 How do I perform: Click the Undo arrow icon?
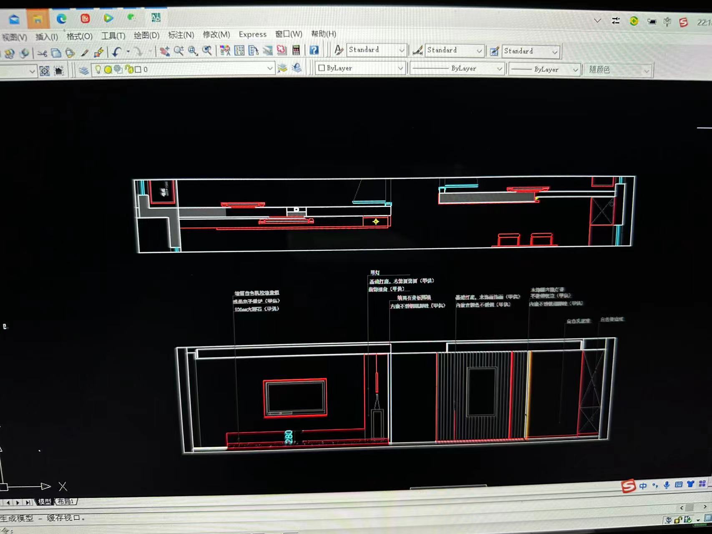pyautogui.click(x=117, y=52)
